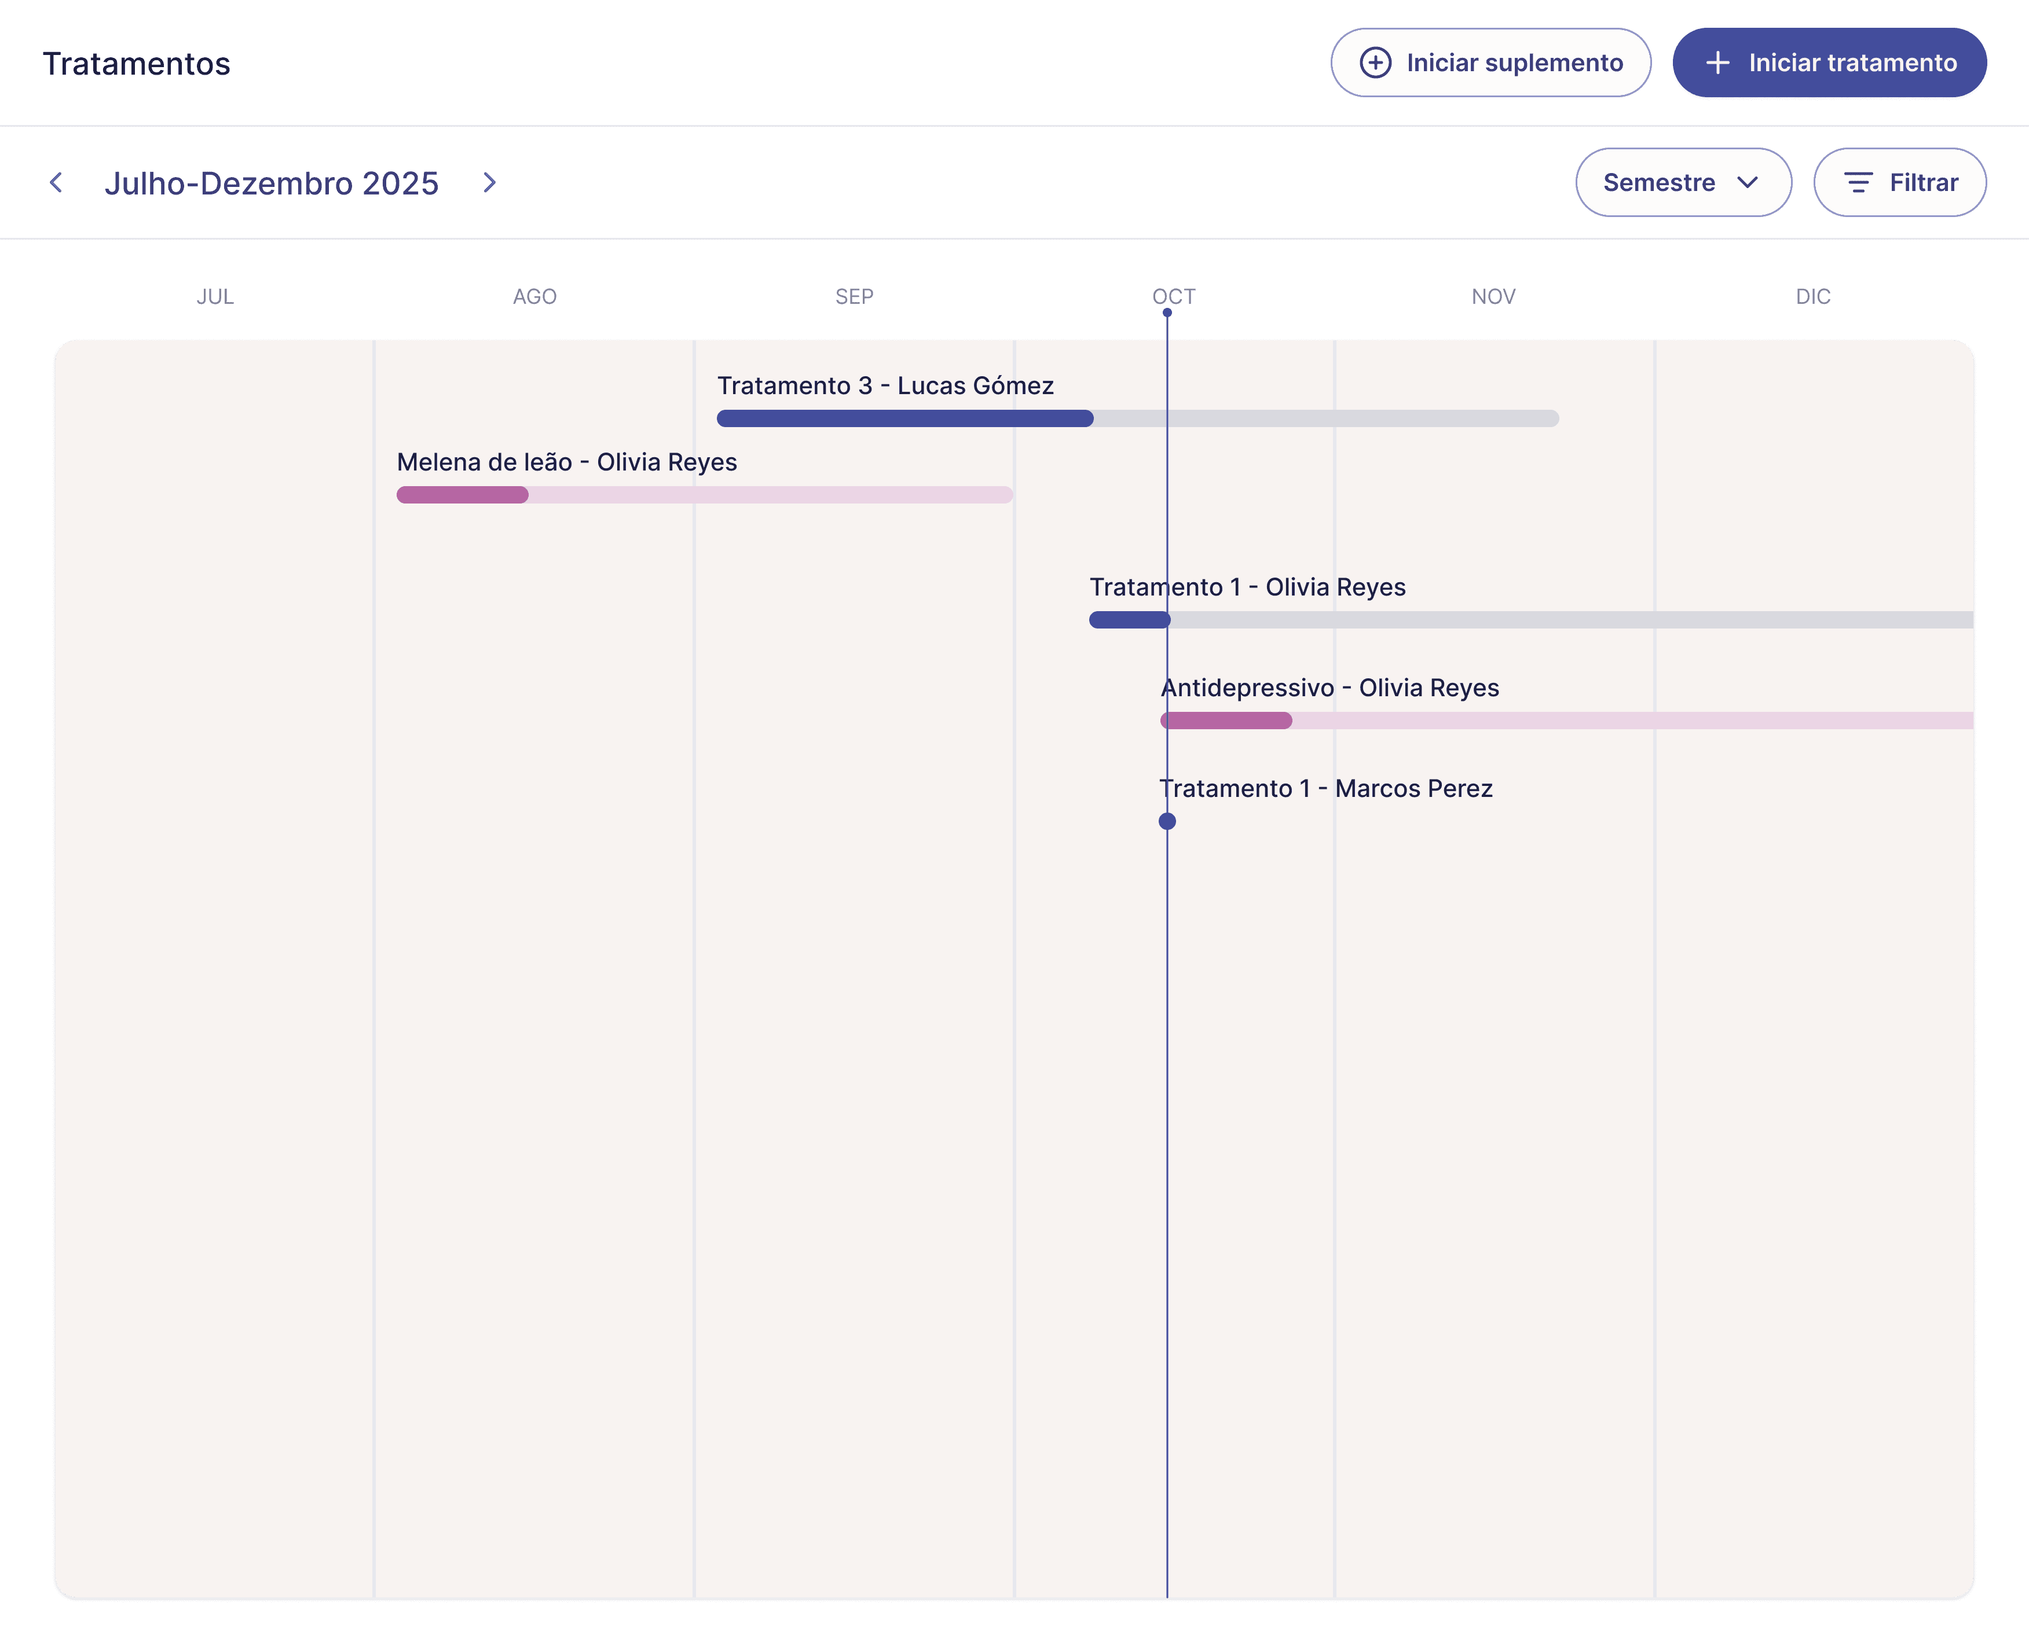Click the Tratamento 1 - Olivia Reyes bar
This screenshot has height=1639, width=2029.
pos(1530,620)
